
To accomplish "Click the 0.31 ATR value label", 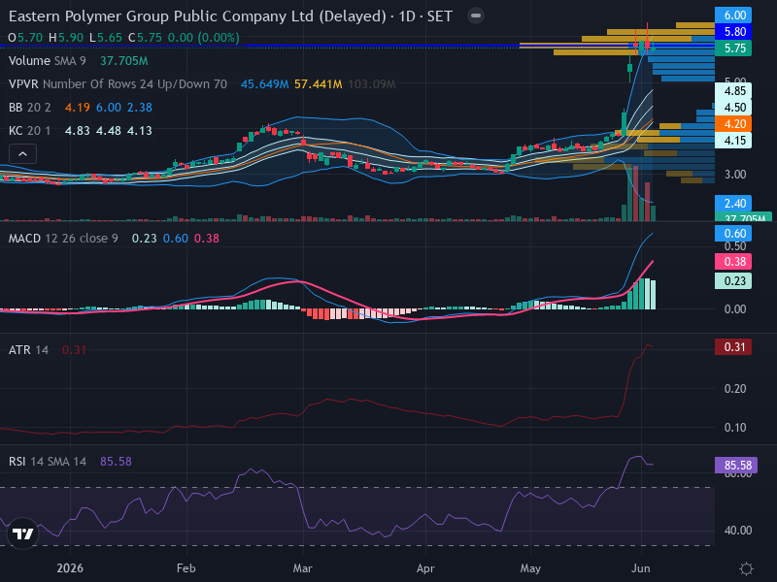I will pos(733,347).
